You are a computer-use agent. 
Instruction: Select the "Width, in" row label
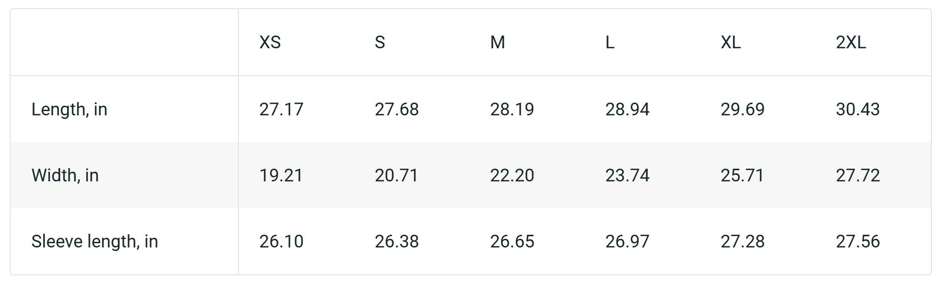(65, 175)
